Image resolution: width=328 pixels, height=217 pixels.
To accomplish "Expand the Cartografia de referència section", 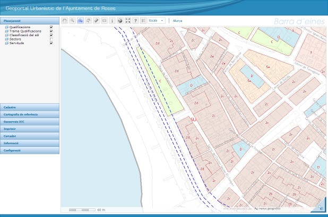I will tap(30, 114).
